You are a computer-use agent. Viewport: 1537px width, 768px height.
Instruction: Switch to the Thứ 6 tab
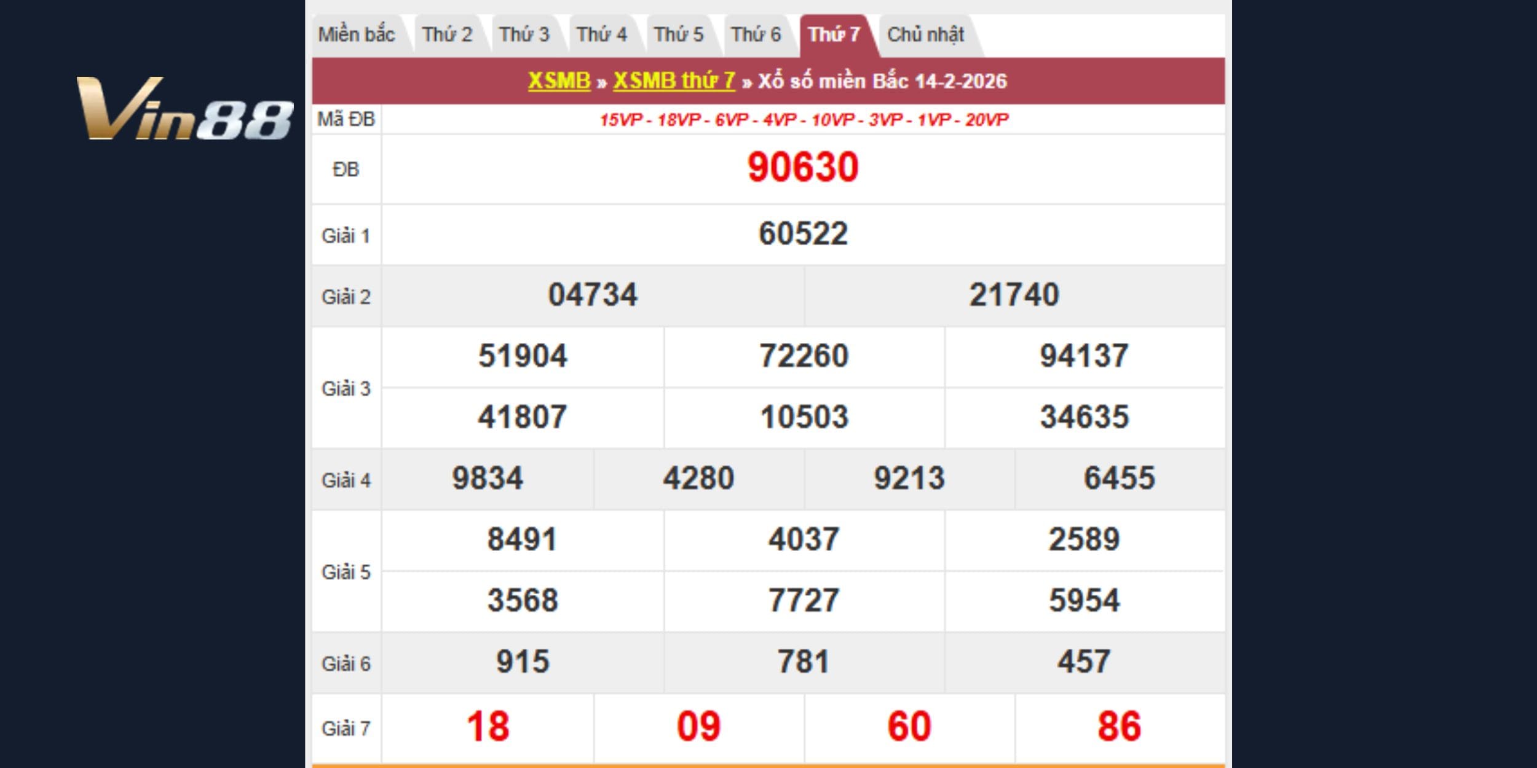coord(756,35)
